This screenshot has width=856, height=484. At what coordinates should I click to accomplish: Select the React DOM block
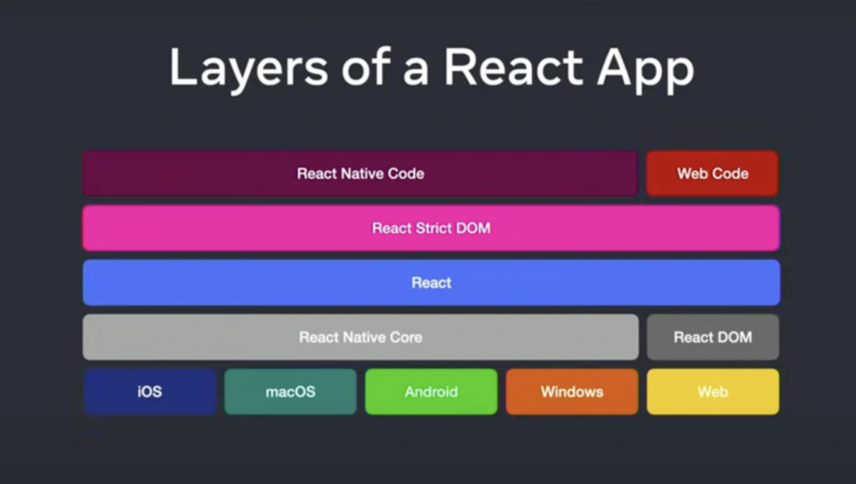(x=713, y=337)
